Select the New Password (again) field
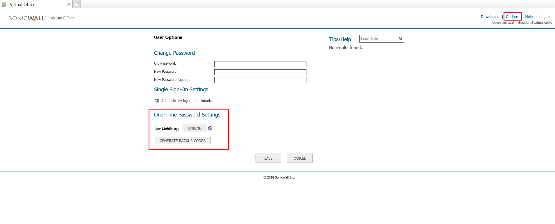This screenshot has width=555, height=224. [260, 80]
